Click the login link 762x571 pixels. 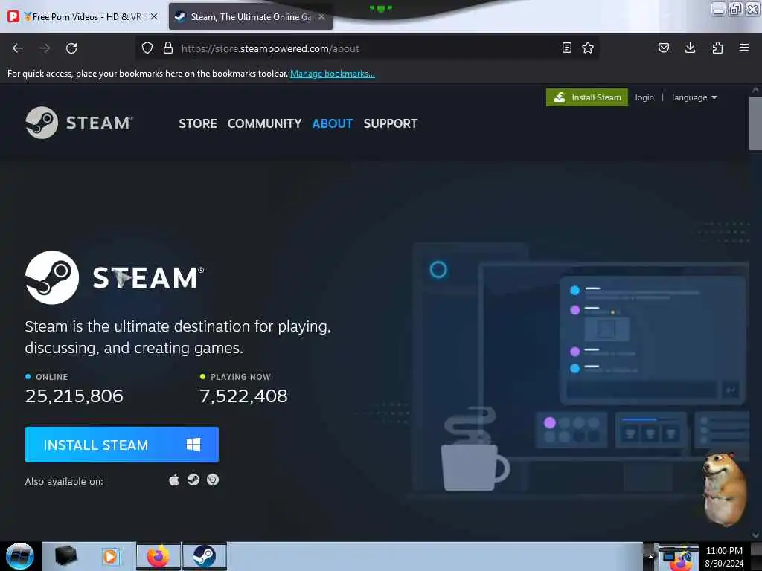644,97
